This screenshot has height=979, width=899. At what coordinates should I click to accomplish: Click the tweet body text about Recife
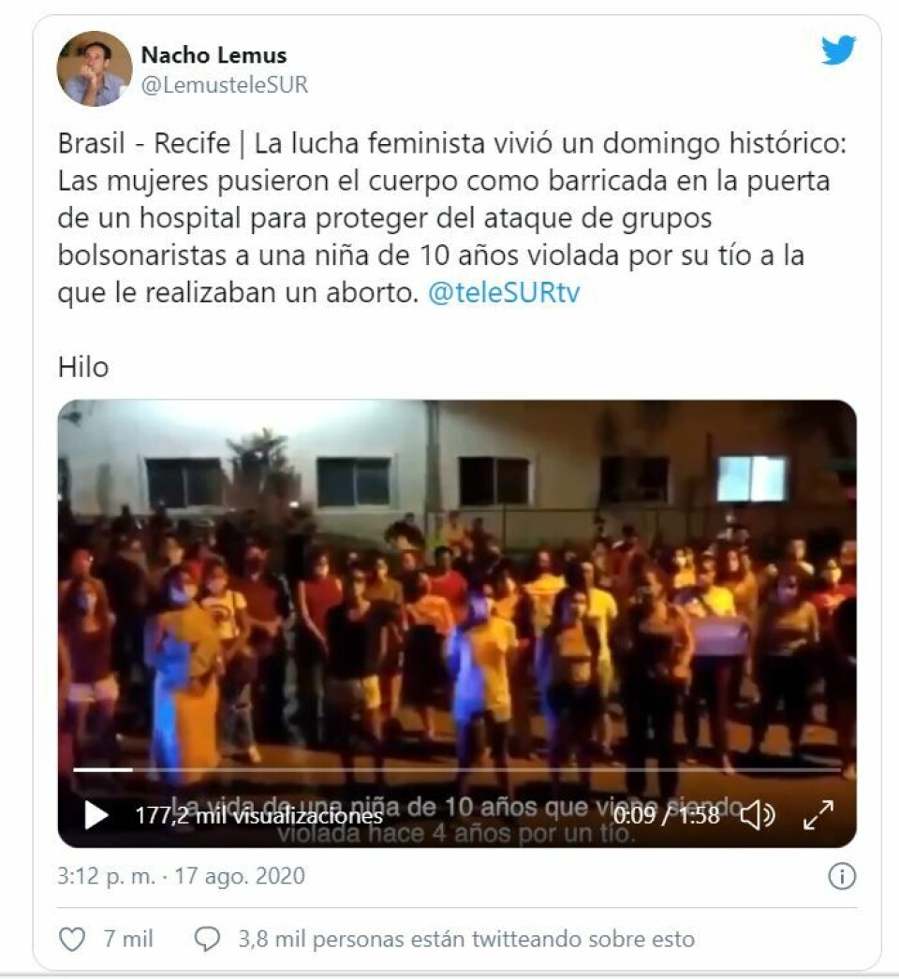[451, 218]
